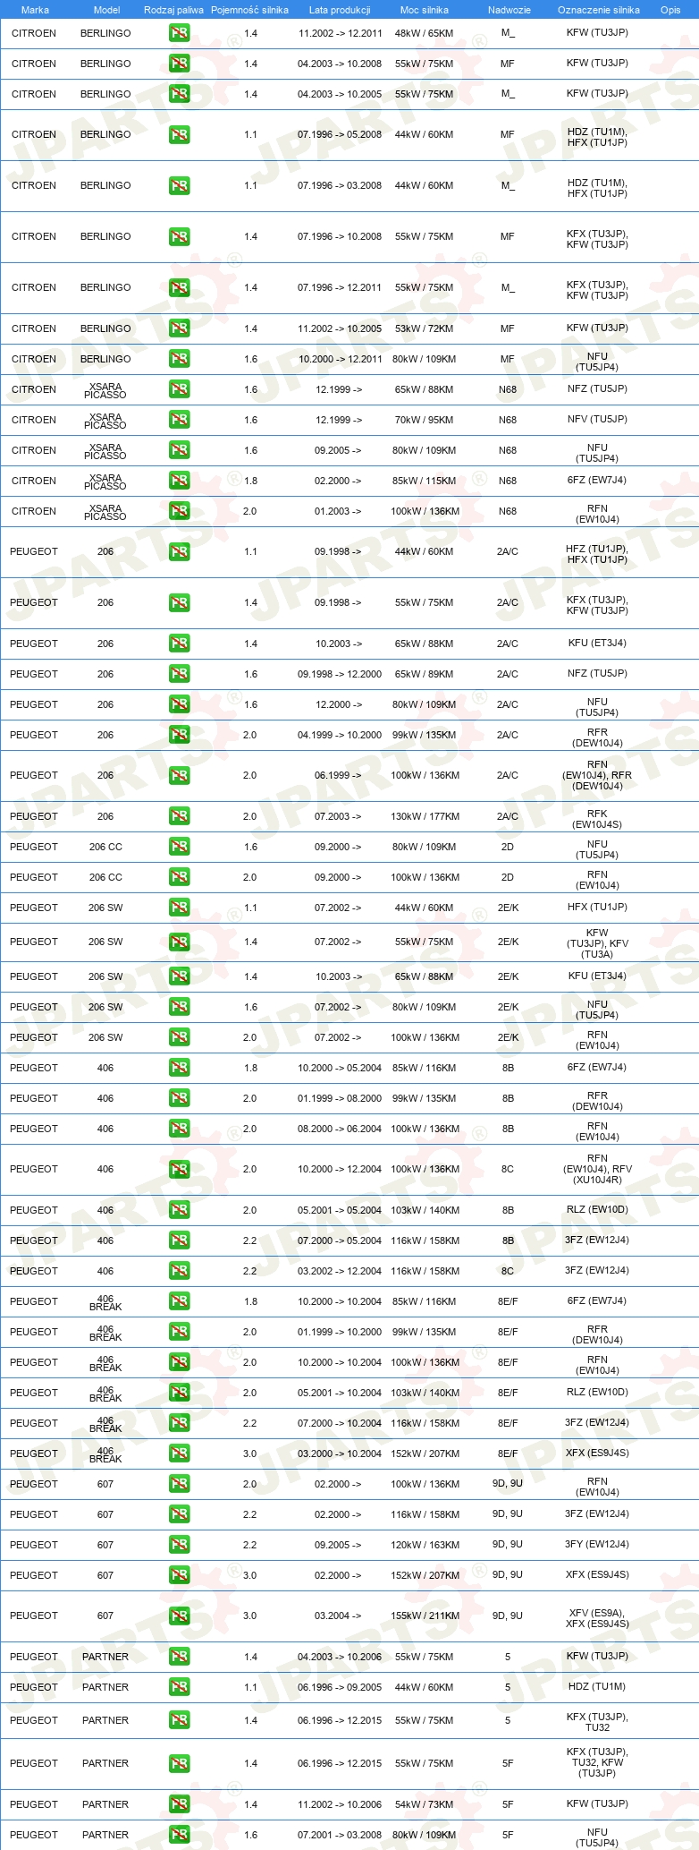The height and width of the screenshot is (1850, 699).
Task: Click the fuel icon in the Partner 54kW / 73KM row
Action: coord(179,1804)
